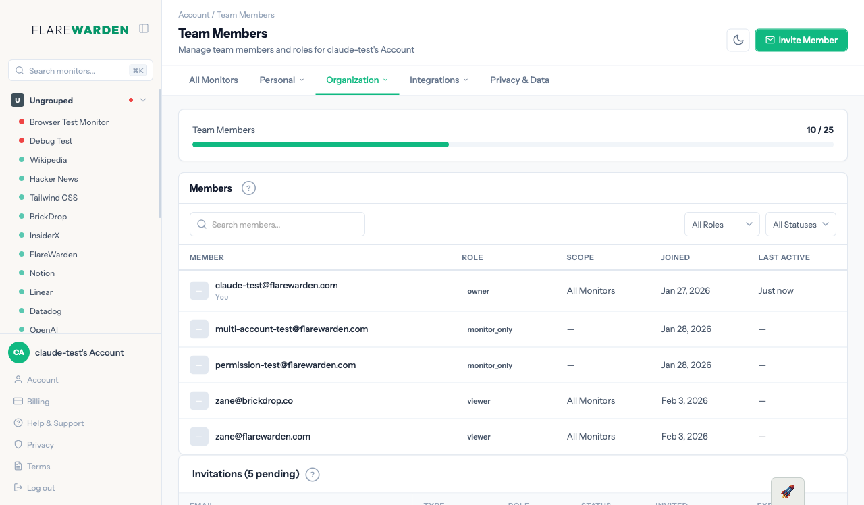Viewport: 864px width, 505px height.
Task: Open the All Statuses filter dropdown
Action: pyautogui.click(x=800, y=225)
